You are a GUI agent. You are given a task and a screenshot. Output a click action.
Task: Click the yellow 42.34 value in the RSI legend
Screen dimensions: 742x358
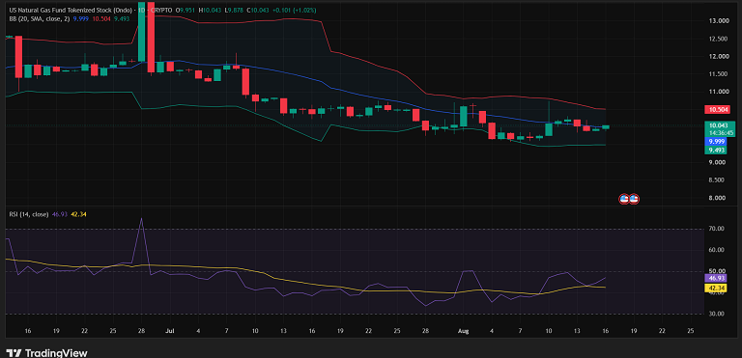click(78, 214)
